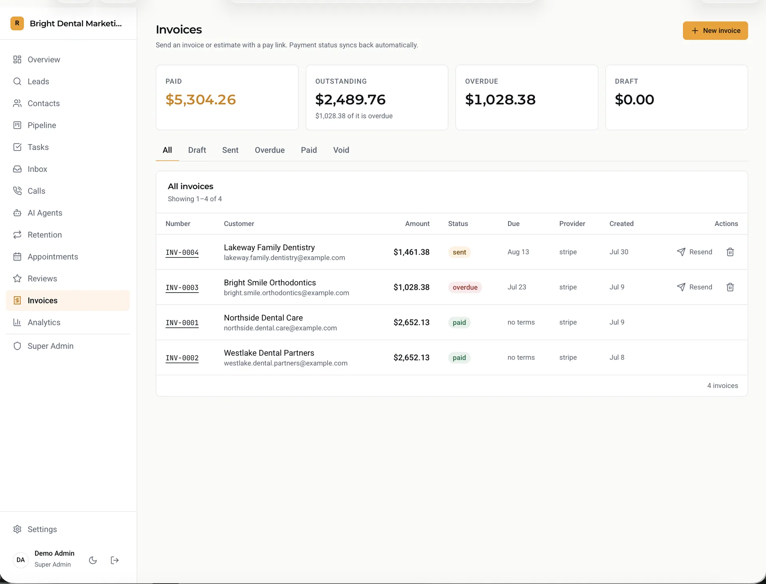Click the Settings gear icon

[x=17, y=529]
